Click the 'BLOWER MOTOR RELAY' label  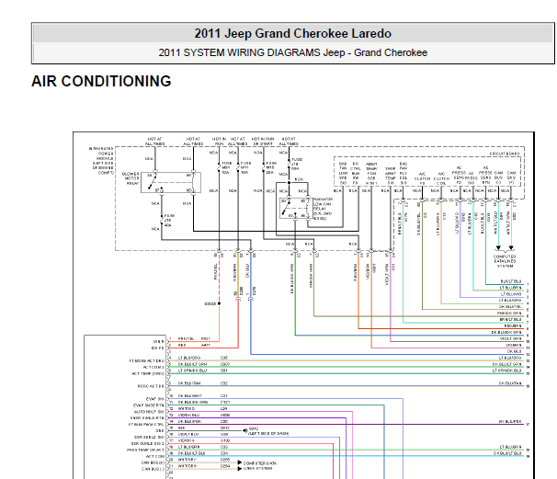coord(131,178)
